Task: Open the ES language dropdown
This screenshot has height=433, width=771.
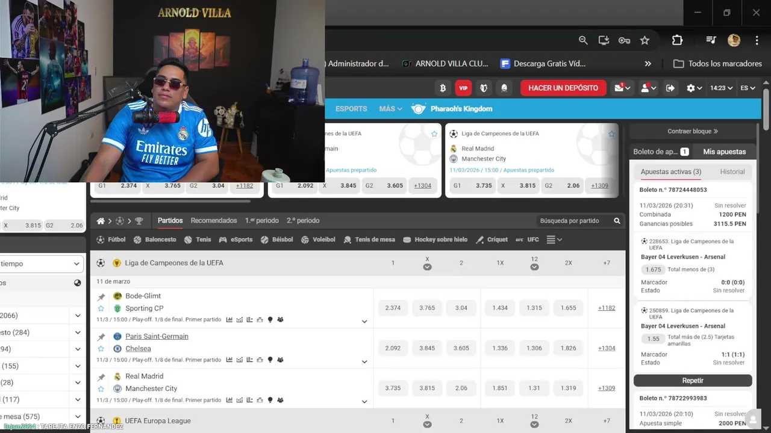Action: coord(748,88)
